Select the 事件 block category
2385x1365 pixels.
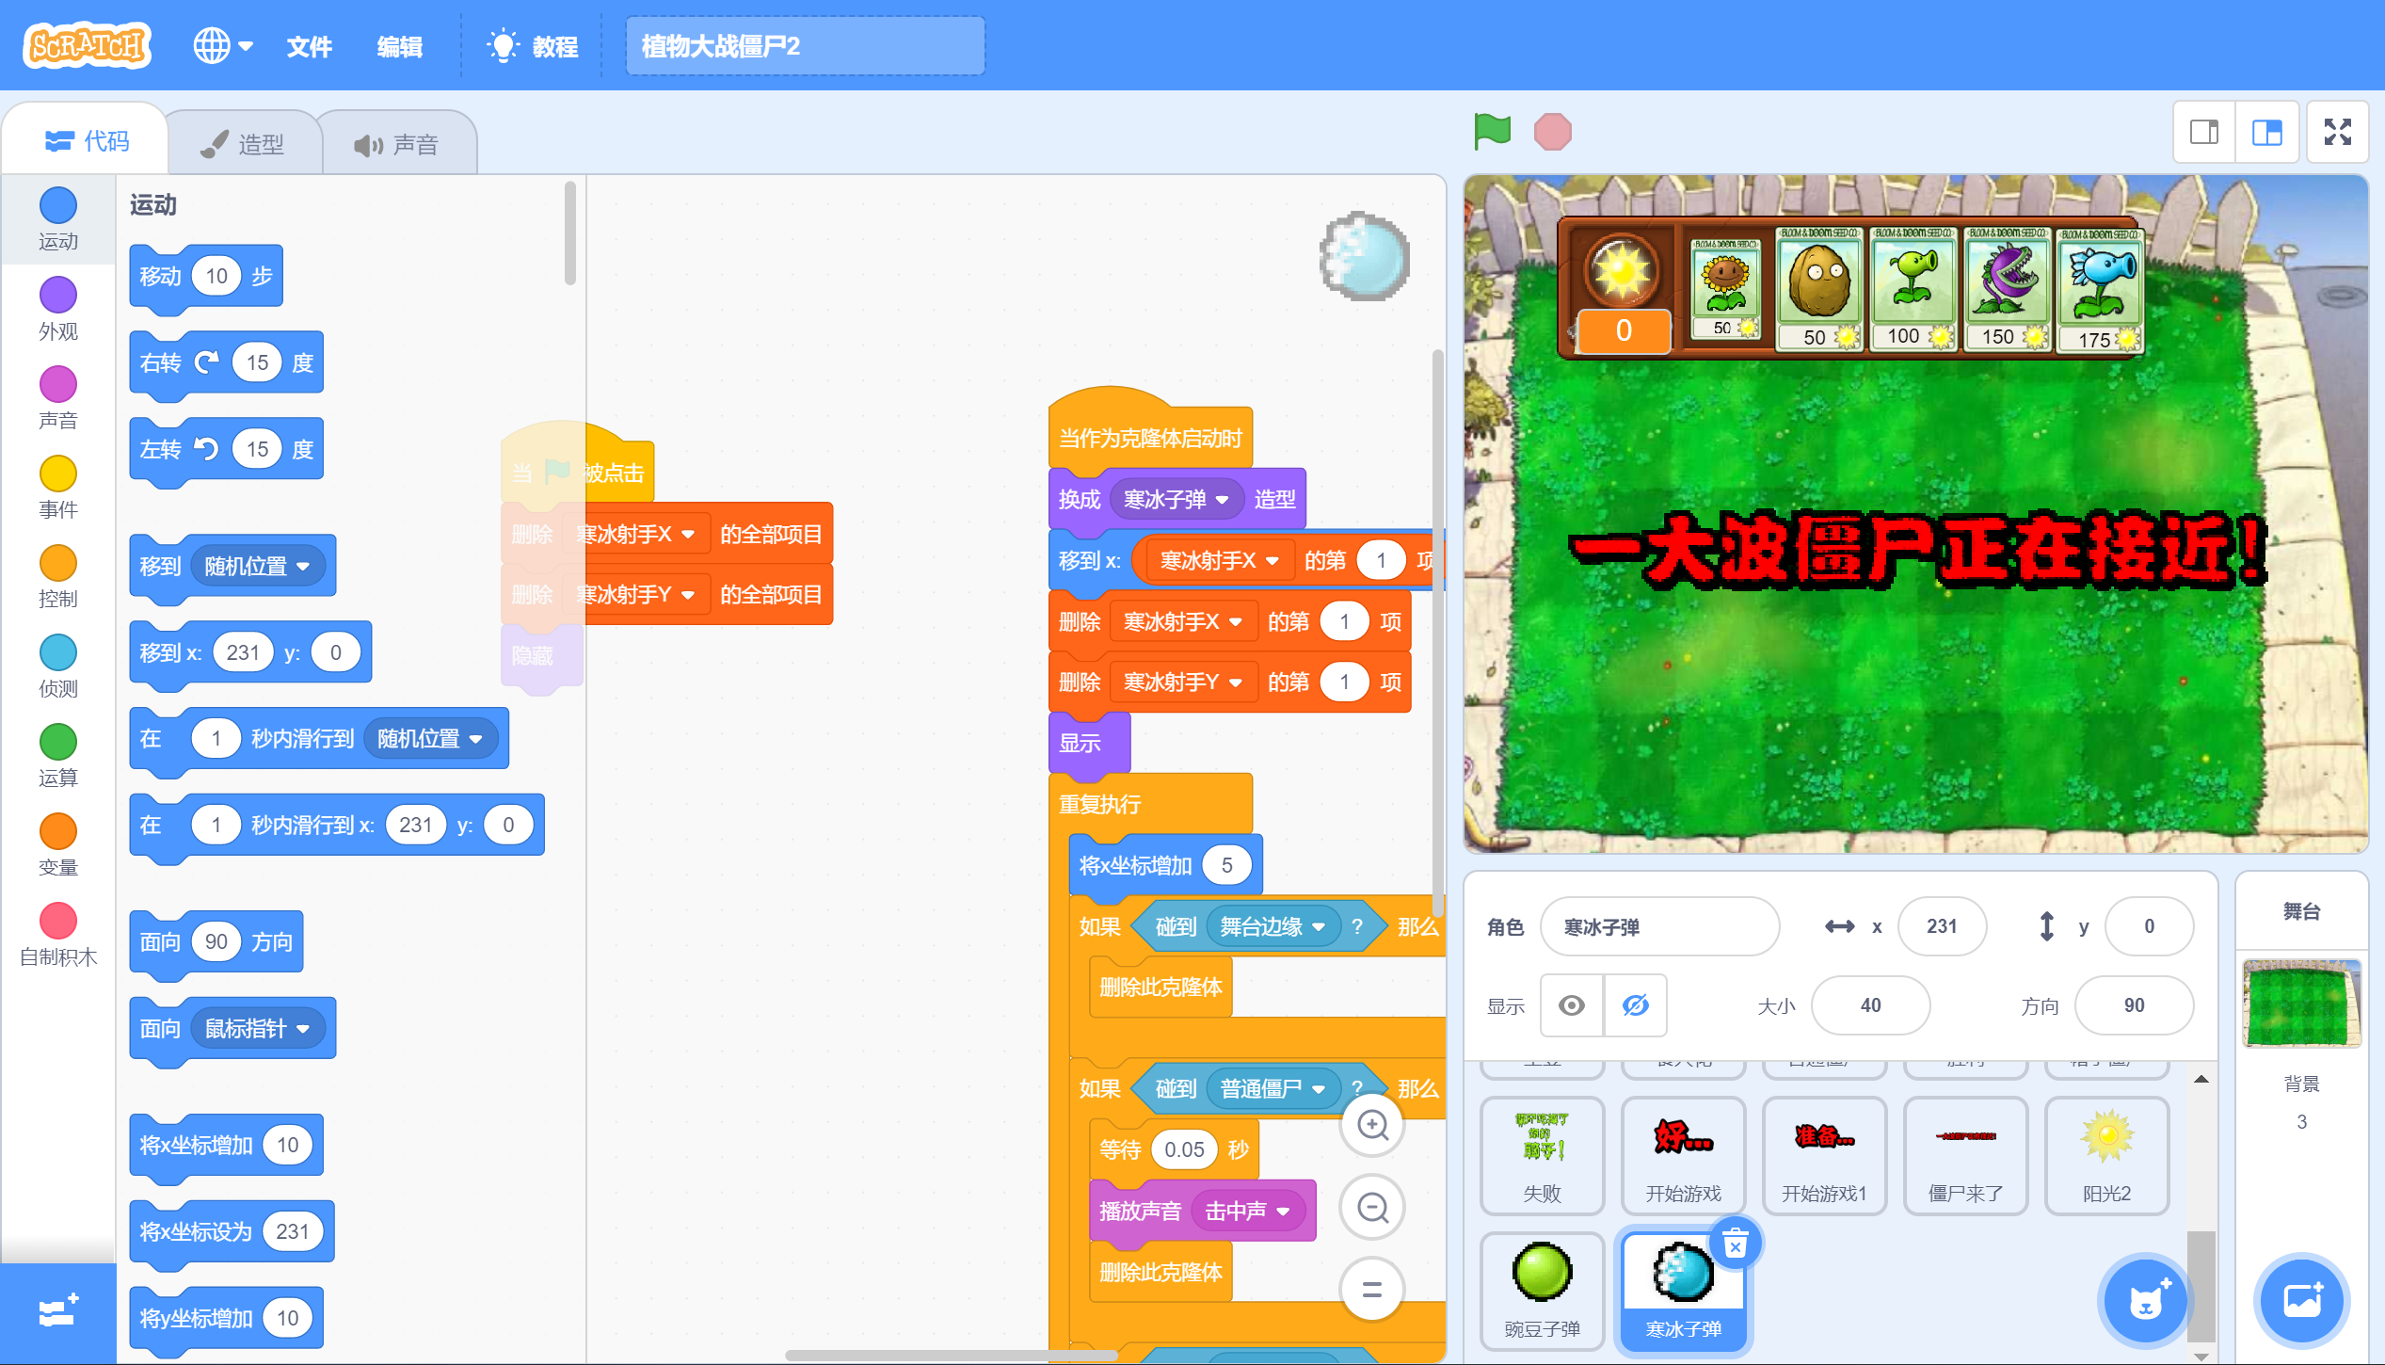pos(58,488)
